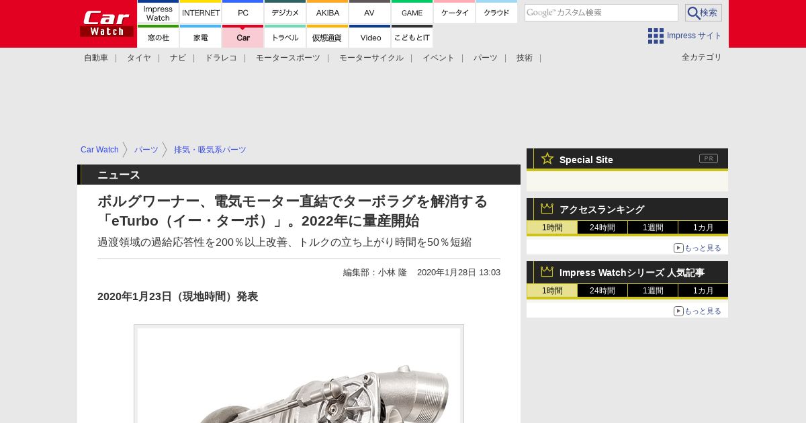Select 1時間 tab in アクセスランキング

[x=552, y=228]
